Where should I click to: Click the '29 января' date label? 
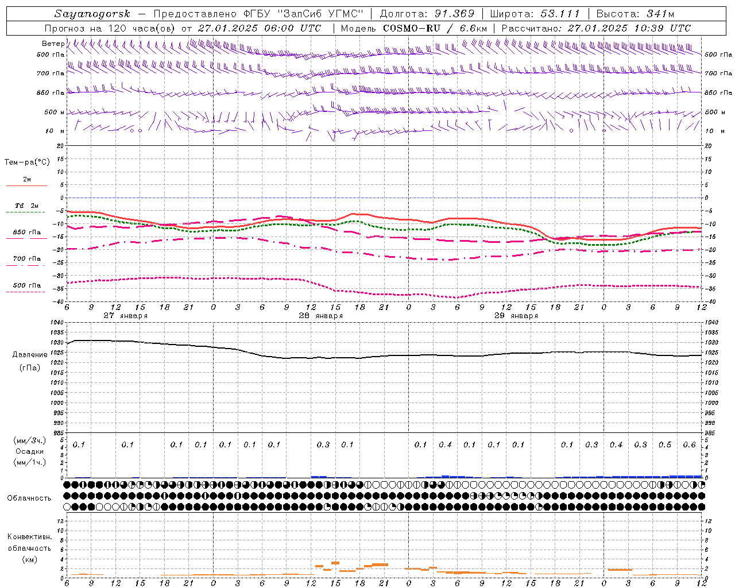coord(516,316)
